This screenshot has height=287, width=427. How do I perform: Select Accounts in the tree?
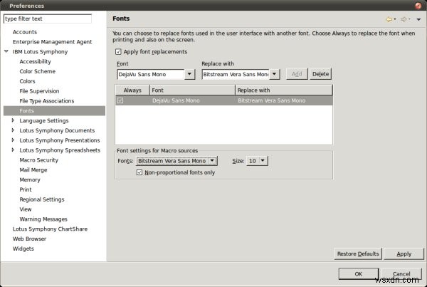click(25, 32)
